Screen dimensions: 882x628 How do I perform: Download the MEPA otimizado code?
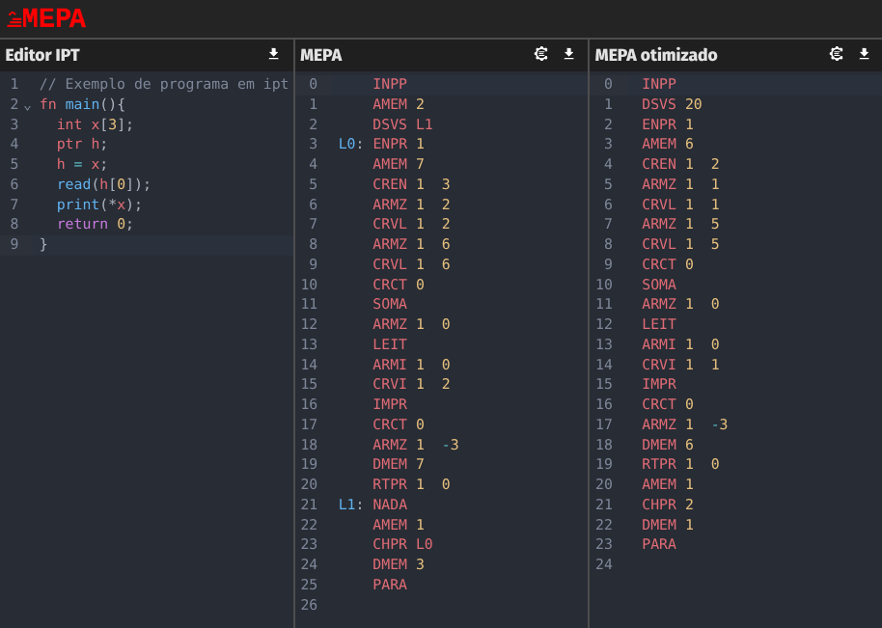click(x=864, y=54)
